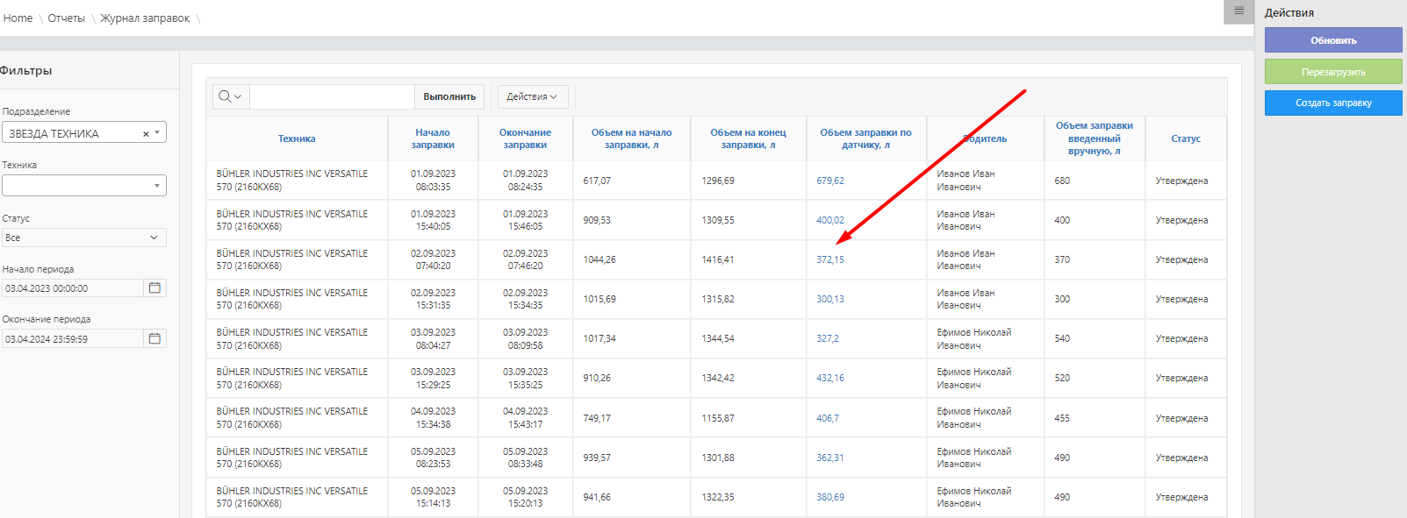
Task: Click the Создать заправку button
Action: tap(1332, 103)
